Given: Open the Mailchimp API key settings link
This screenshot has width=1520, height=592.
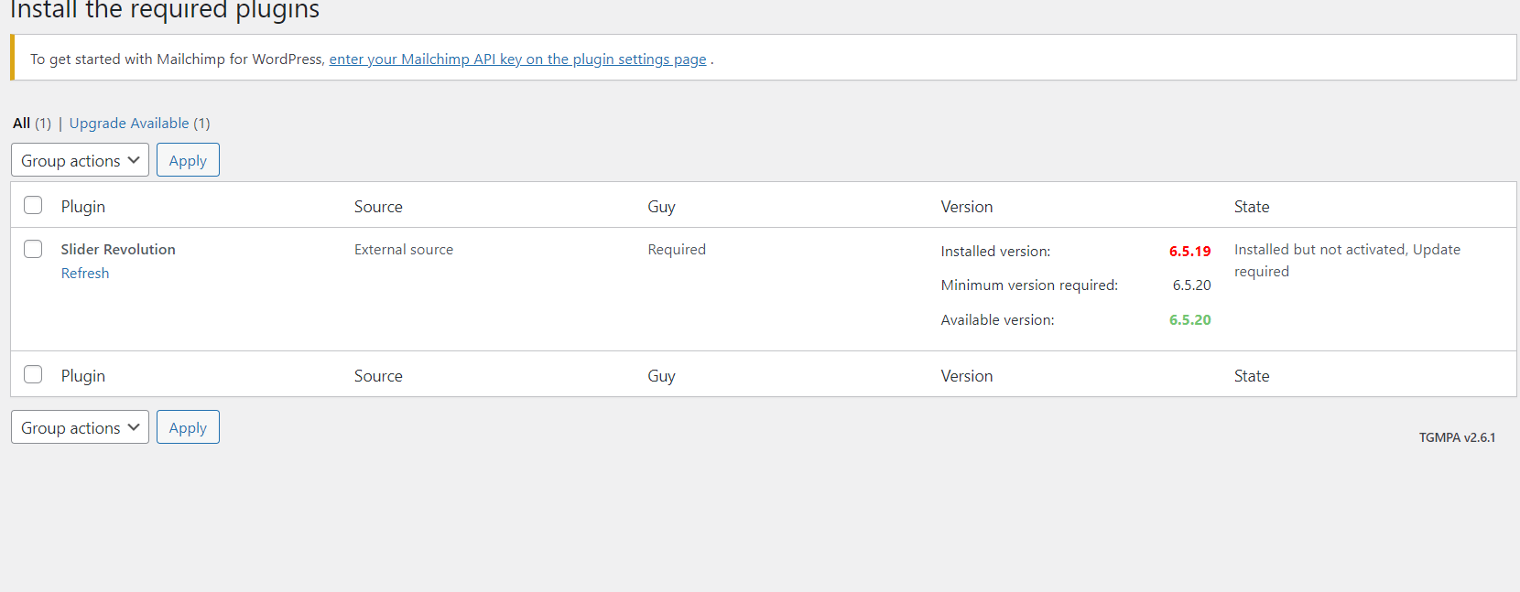Looking at the screenshot, I should pyautogui.click(x=517, y=59).
